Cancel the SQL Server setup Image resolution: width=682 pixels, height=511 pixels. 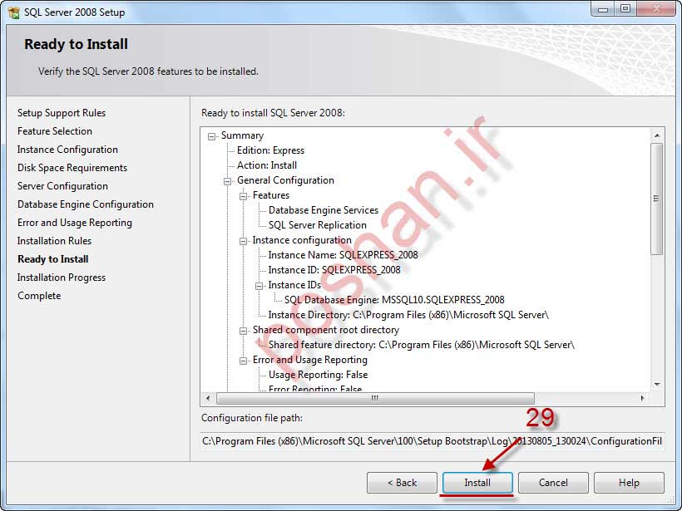point(553,483)
